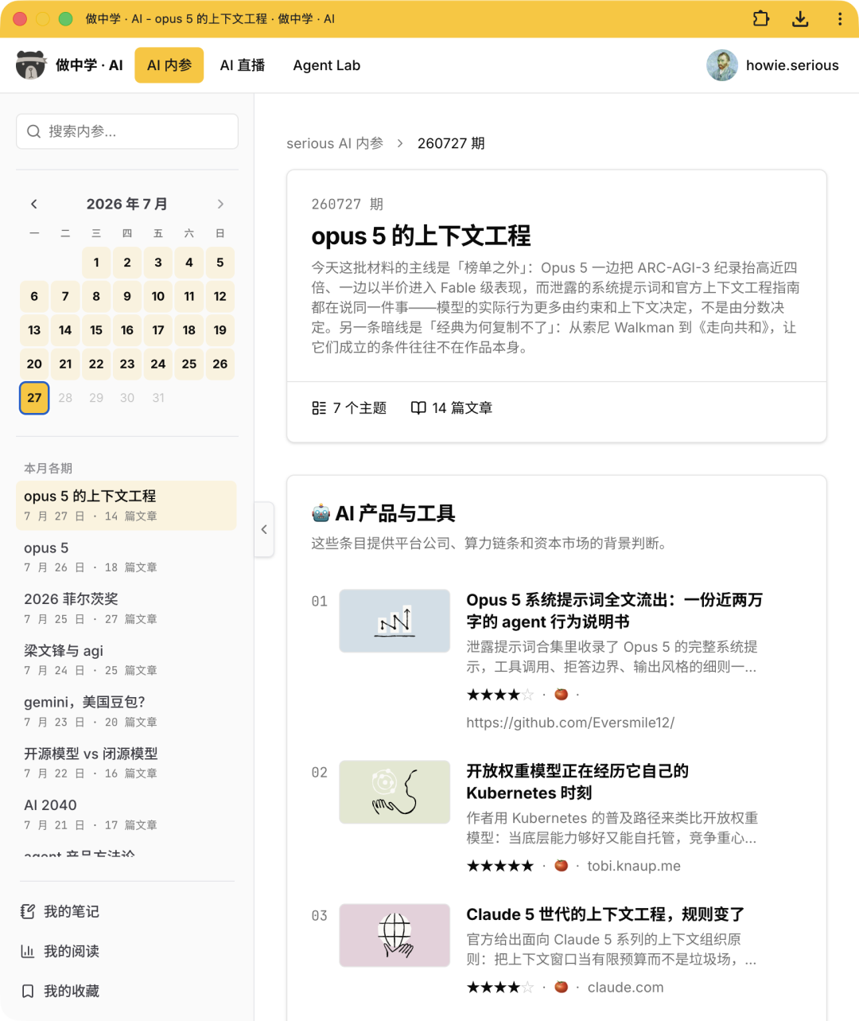This screenshot has height=1021, width=859.
Task: Open the serious AI 内参 breadcrumb link
Action: [335, 143]
